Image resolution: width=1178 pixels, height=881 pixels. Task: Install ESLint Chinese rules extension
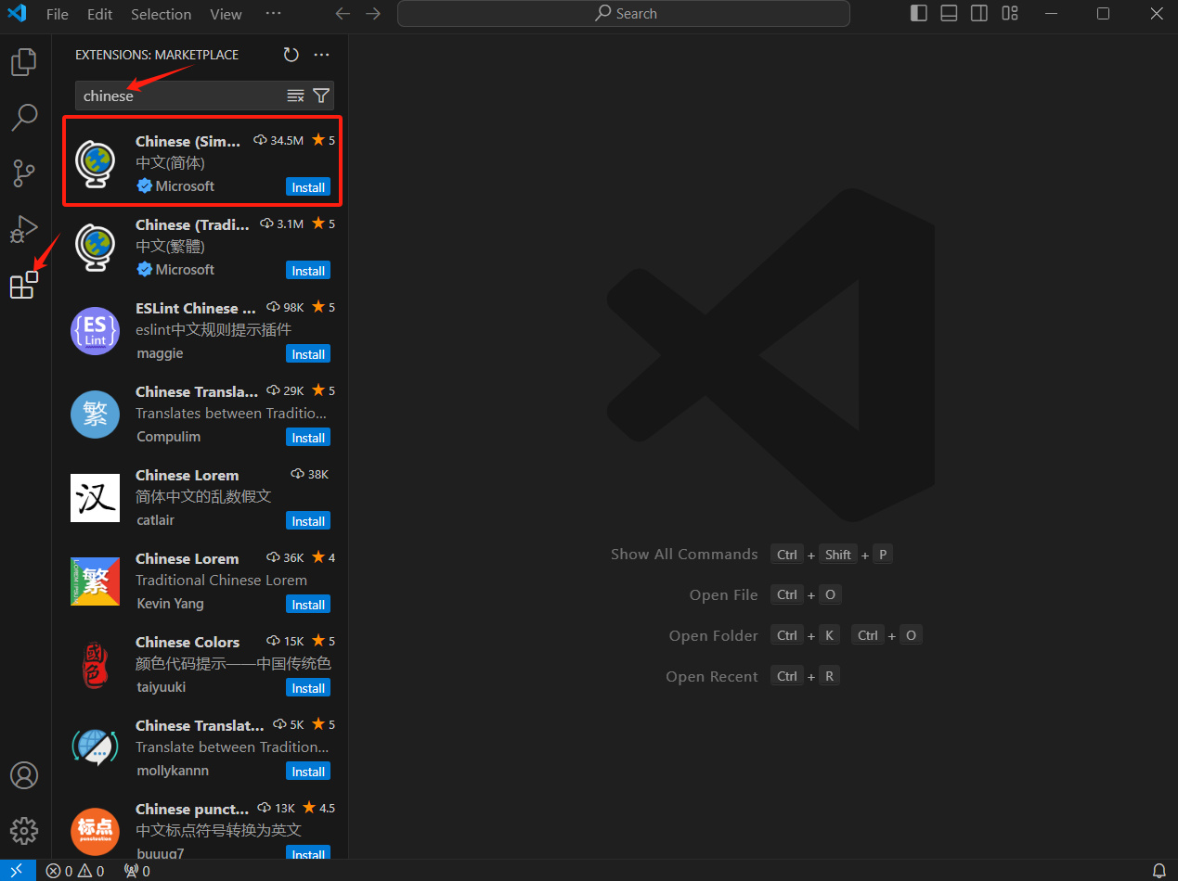308,354
